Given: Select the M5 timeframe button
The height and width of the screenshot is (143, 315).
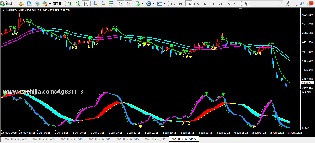Looking at the screenshot, I should pyautogui.click(x=181, y=4).
